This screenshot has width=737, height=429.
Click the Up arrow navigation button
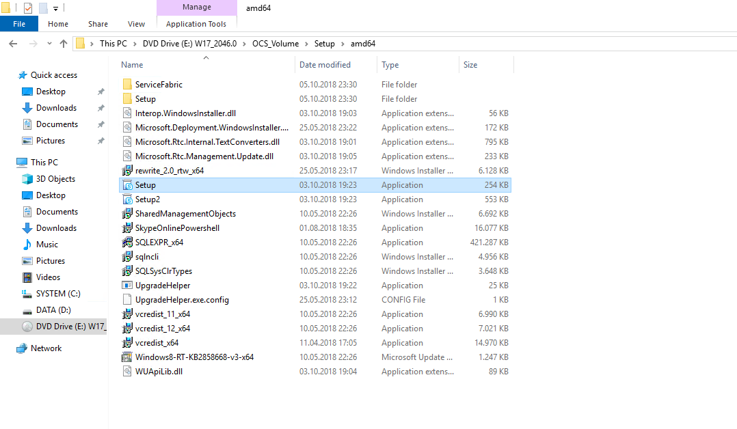[64, 44]
